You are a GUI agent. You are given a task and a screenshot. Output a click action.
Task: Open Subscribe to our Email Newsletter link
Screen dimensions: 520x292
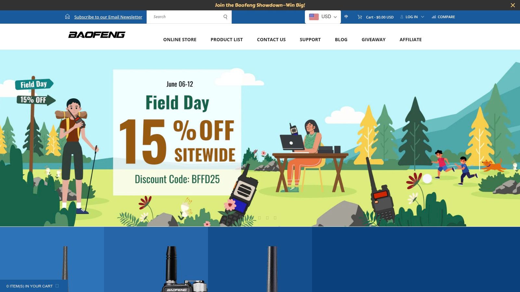(108, 17)
